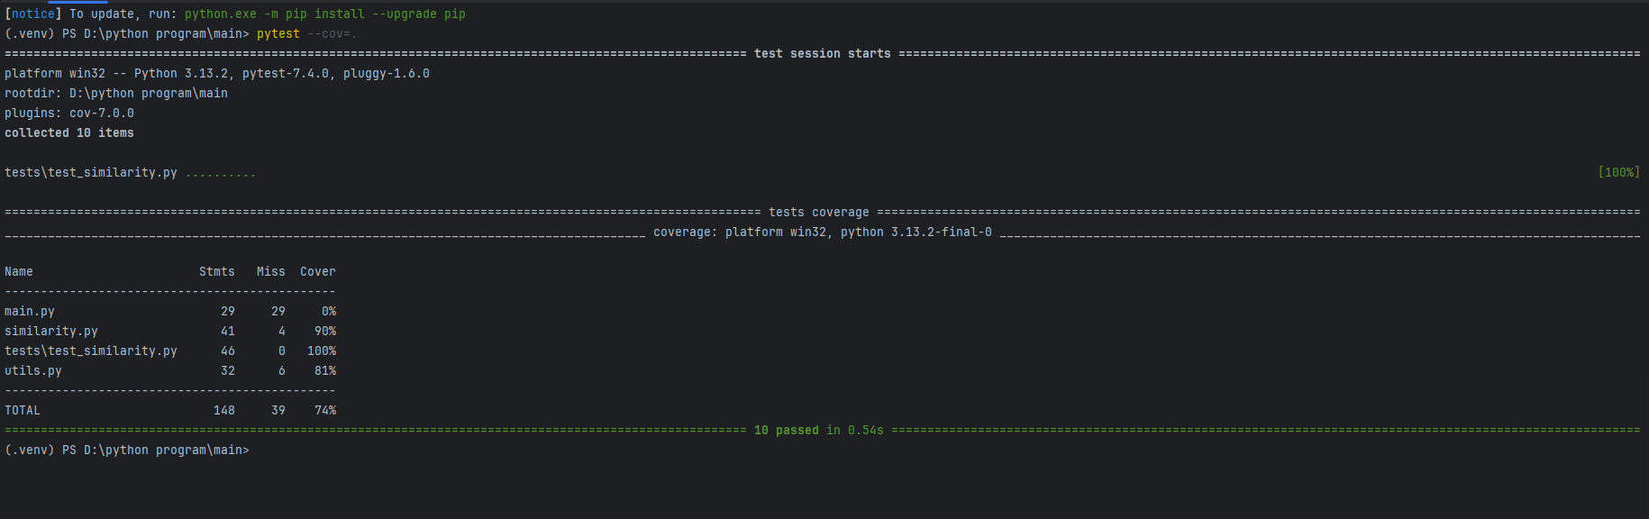Image resolution: width=1649 pixels, height=519 pixels.
Task: Click utils.py in the coverage table
Action: coord(33,370)
